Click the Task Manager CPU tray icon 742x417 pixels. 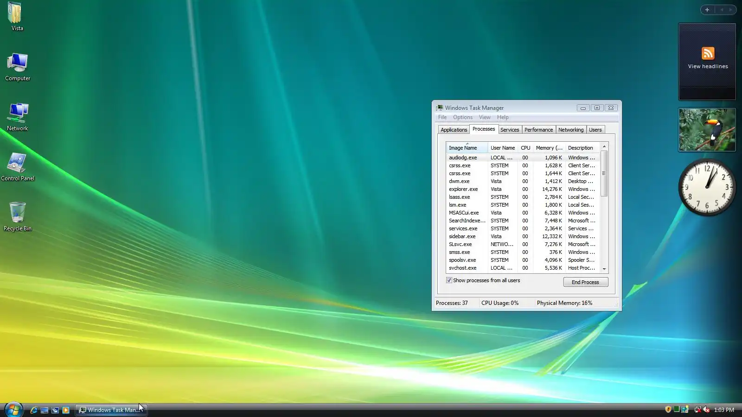(x=677, y=410)
